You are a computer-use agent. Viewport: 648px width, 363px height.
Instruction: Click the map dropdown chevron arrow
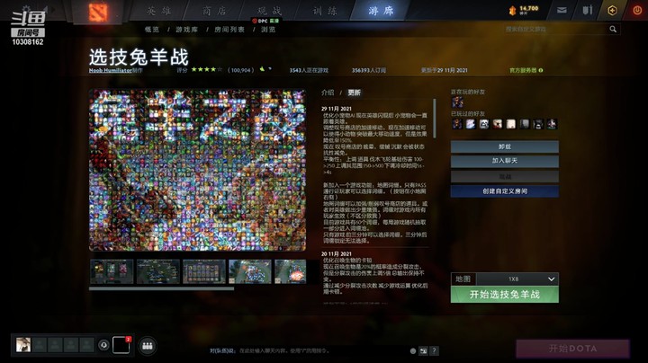(x=551, y=279)
